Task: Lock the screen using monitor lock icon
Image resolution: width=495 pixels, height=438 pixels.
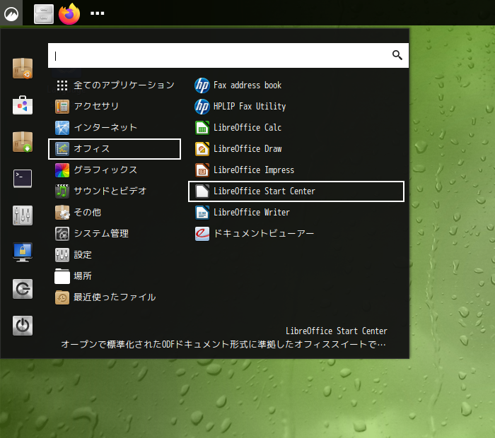Action: [23, 252]
